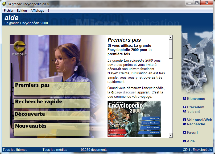Click the 93289 documents status entry

coord(94,150)
